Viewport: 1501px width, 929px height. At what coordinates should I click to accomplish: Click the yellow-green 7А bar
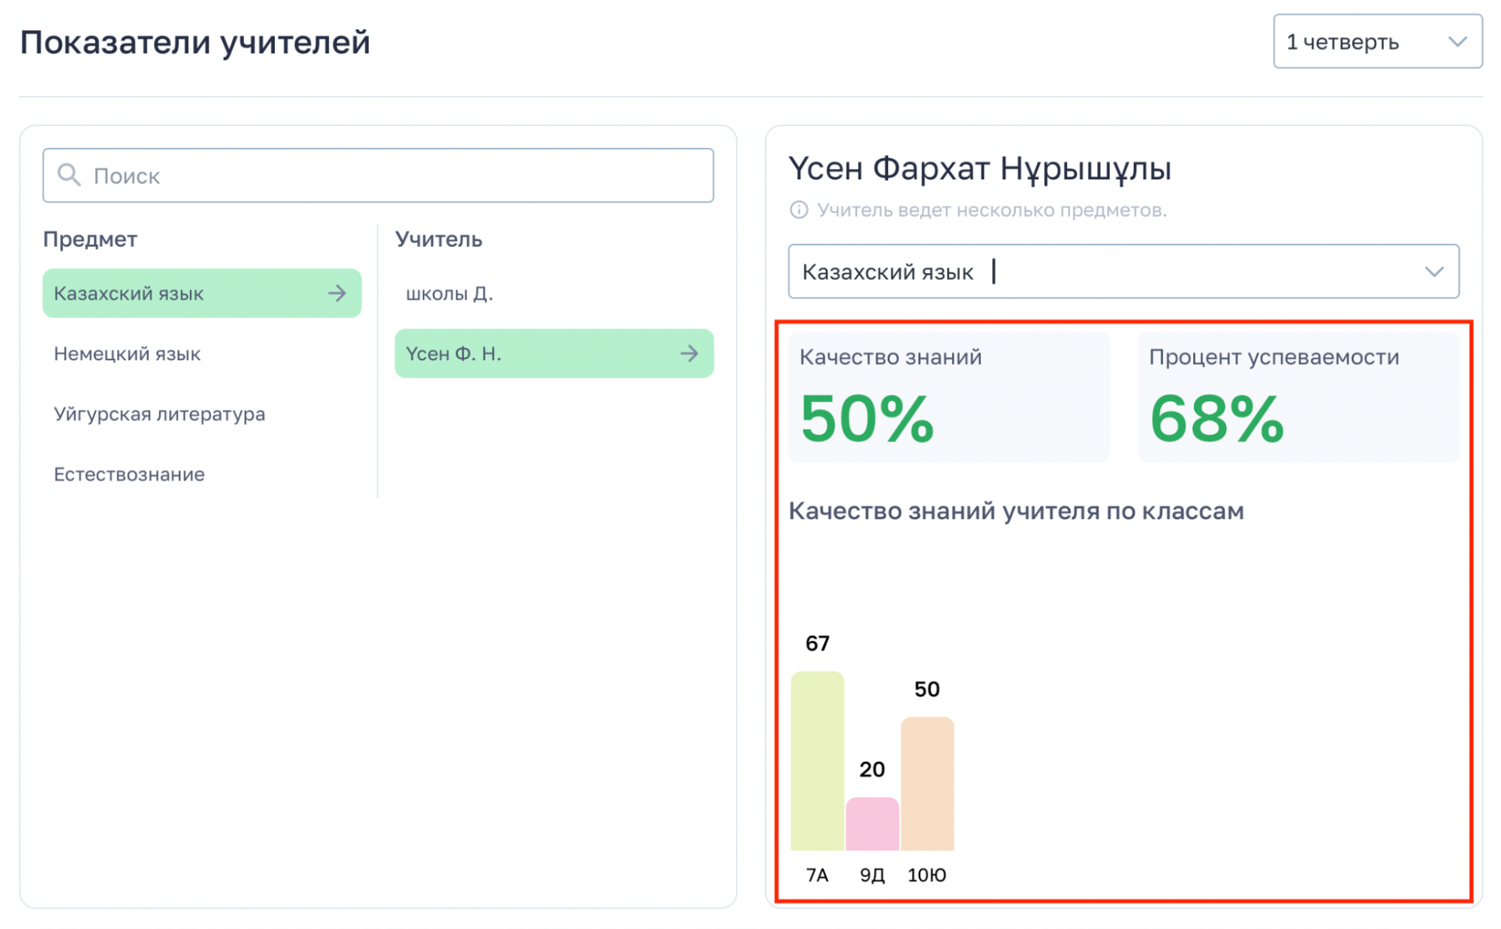[817, 760]
